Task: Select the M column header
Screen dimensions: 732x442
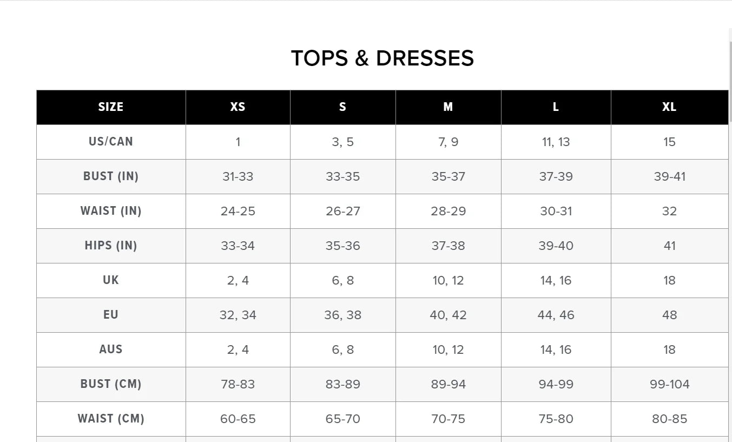Action: coord(448,107)
